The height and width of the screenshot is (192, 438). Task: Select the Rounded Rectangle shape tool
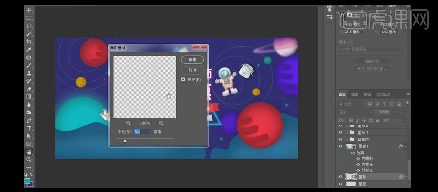[x=29, y=144]
